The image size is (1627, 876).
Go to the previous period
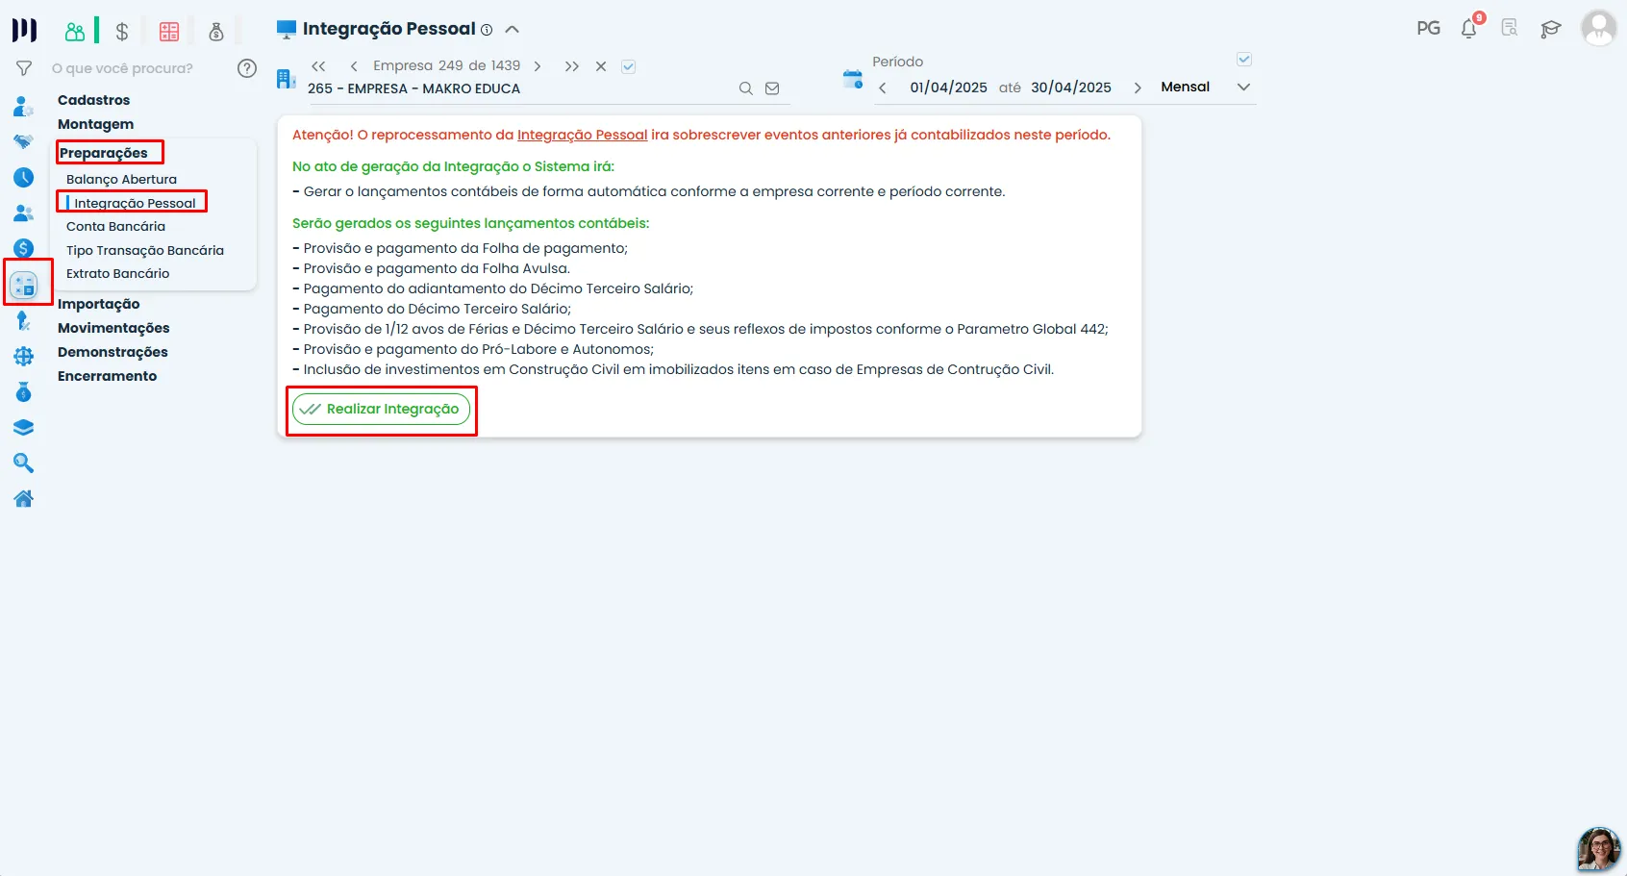883,88
